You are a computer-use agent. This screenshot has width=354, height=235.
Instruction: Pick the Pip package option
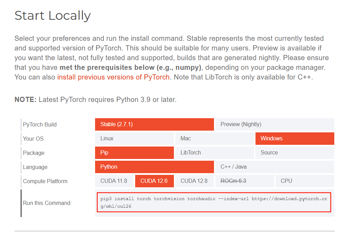pos(134,153)
